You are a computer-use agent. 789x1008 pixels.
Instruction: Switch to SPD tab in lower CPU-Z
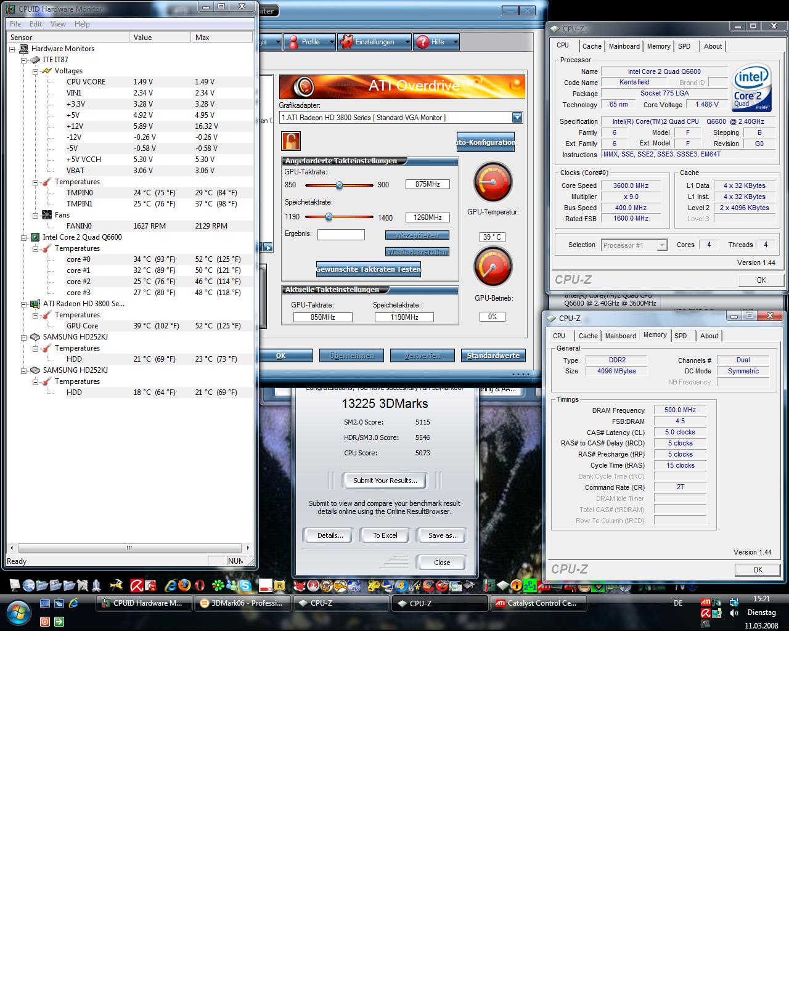681,336
